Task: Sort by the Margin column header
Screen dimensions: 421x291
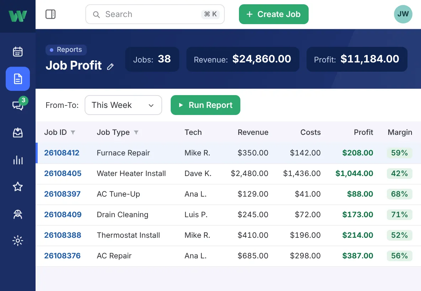Action: click(400, 132)
